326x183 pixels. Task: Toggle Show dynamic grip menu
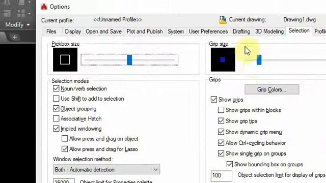tap(221, 132)
